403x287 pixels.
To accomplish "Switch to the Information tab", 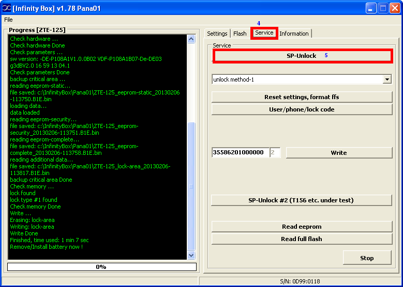I will (294, 34).
